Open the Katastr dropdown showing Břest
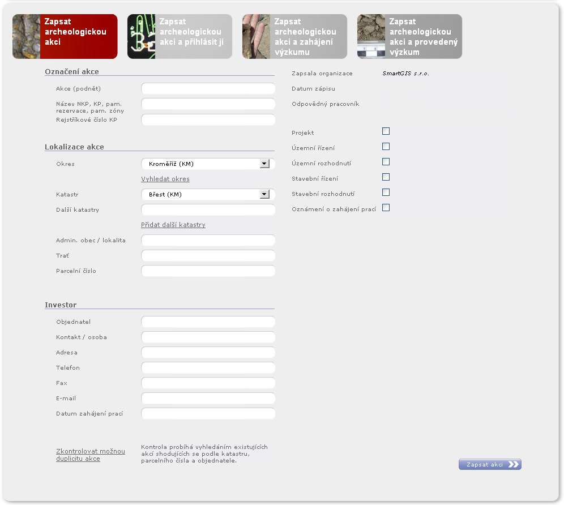This screenshot has width=564, height=505. tap(264, 195)
